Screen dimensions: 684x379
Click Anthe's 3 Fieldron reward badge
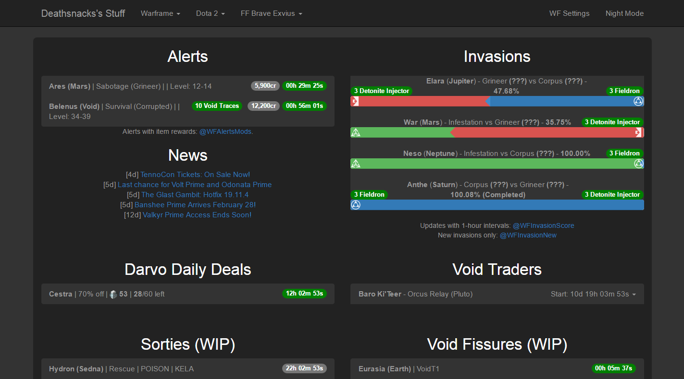(x=370, y=195)
